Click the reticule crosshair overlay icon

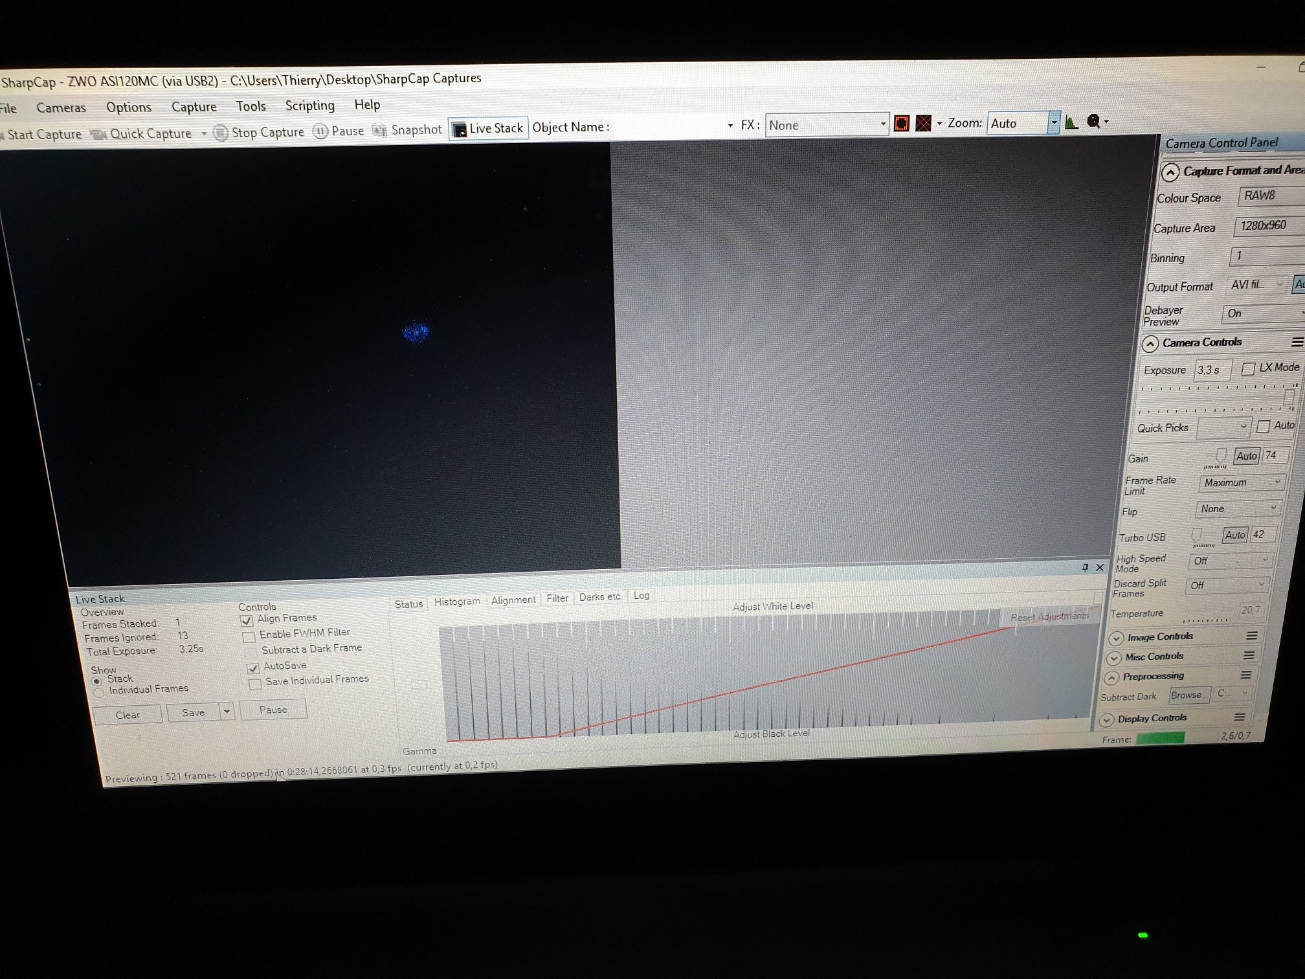pyautogui.click(x=924, y=123)
